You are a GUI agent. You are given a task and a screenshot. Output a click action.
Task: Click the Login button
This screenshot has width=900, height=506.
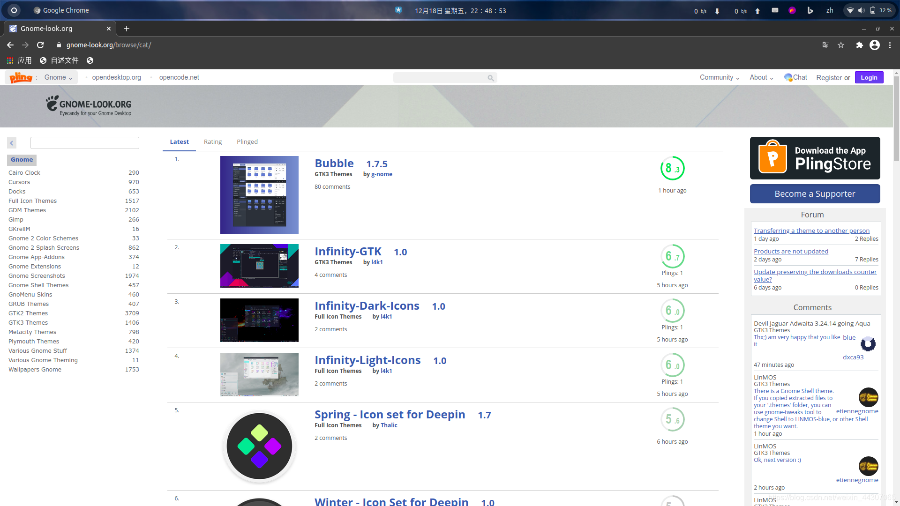tap(869, 77)
